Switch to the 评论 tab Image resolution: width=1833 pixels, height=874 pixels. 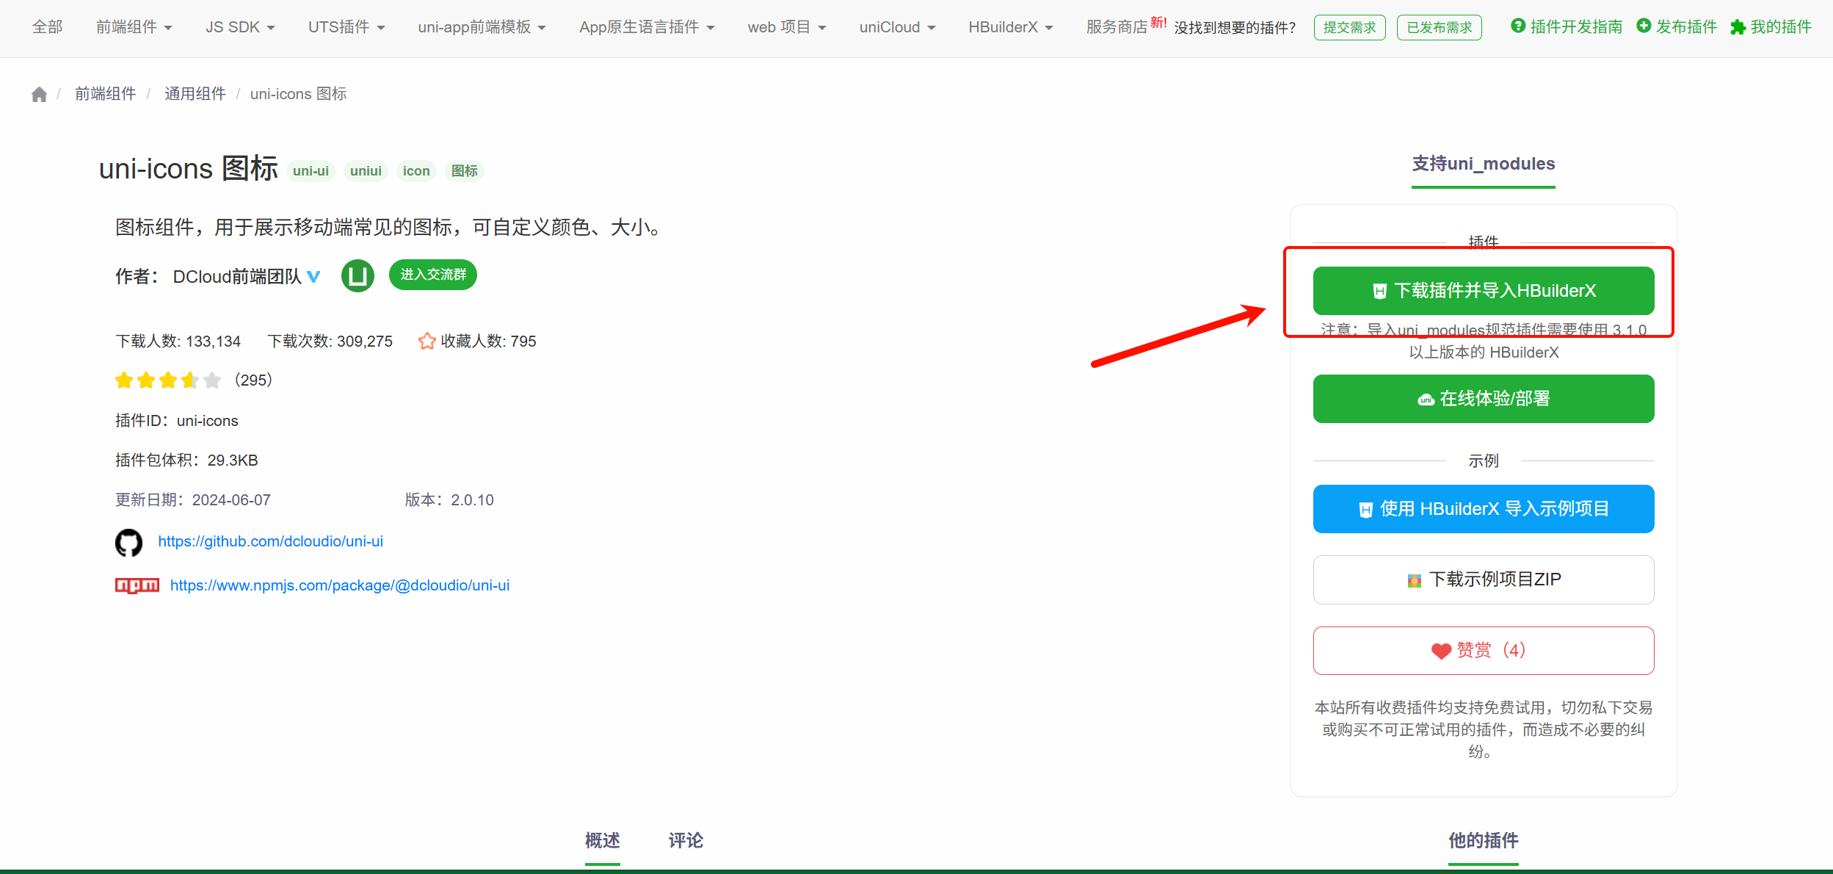(x=686, y=840)
